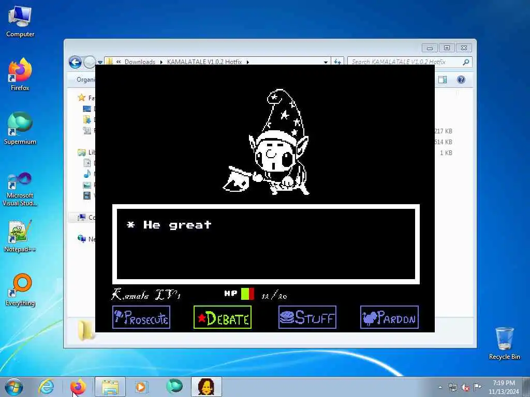Launch Internet Explorer from taskbar

click(46, 387)
